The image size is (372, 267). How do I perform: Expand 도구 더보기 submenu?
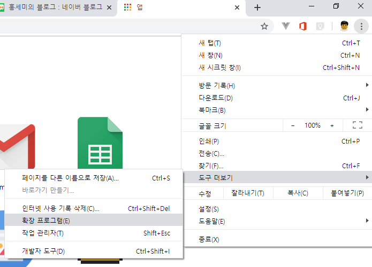[277, 177]
